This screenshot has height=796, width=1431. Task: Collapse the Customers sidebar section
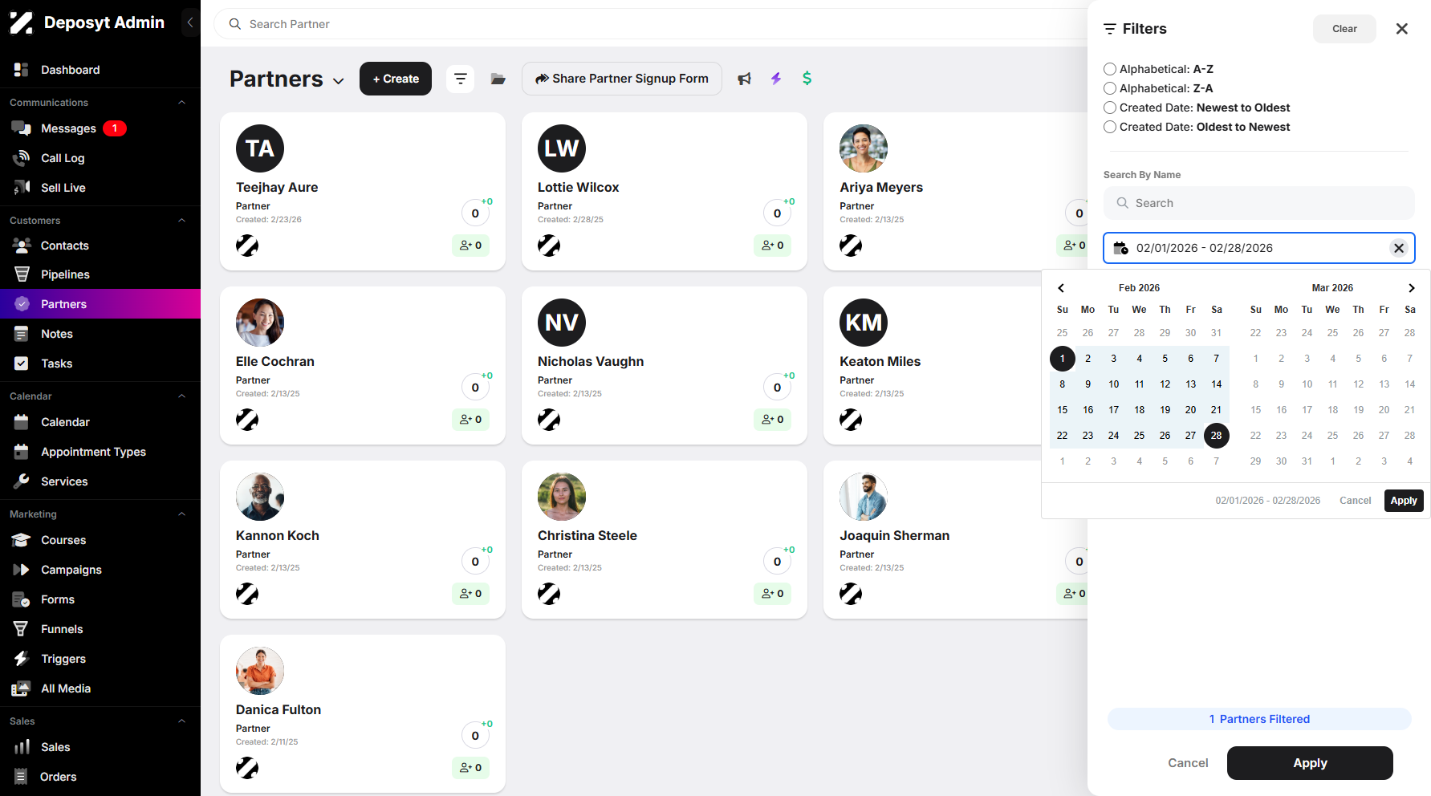[181, 221]
